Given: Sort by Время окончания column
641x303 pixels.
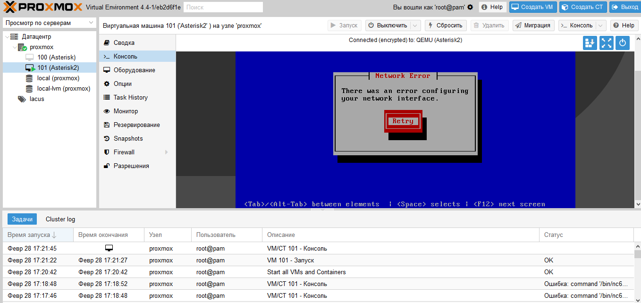Looking at the screenshot, I should click(109, 235).
